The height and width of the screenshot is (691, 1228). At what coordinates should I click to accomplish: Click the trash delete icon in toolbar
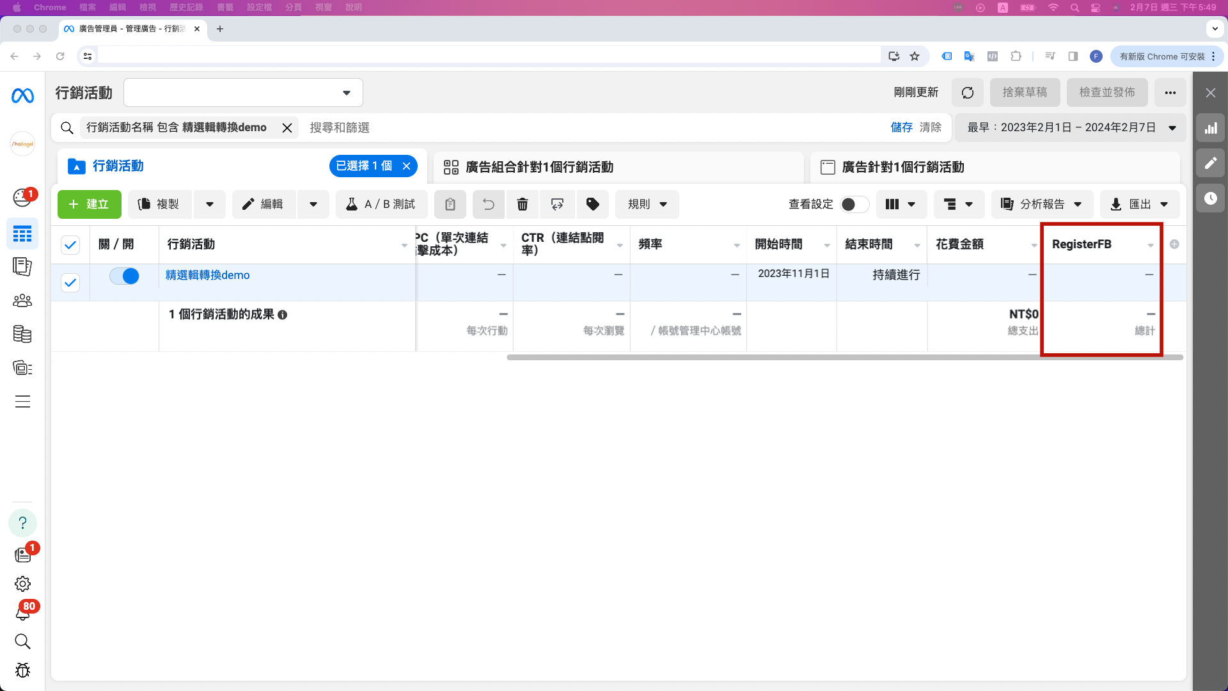click(523, 204)
